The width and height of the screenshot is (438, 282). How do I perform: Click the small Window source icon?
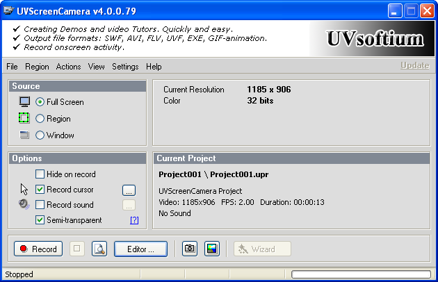(x=24, y=135)
